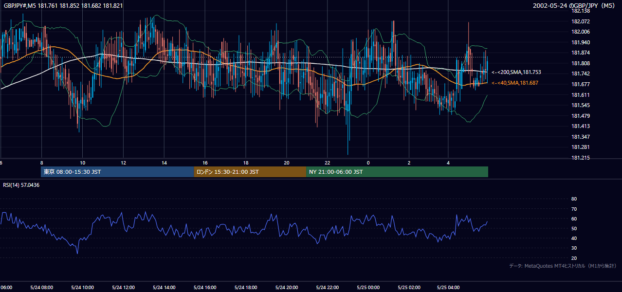
Task: Click the MetaQuotes MT4 data source note
Action: [563, 266]
